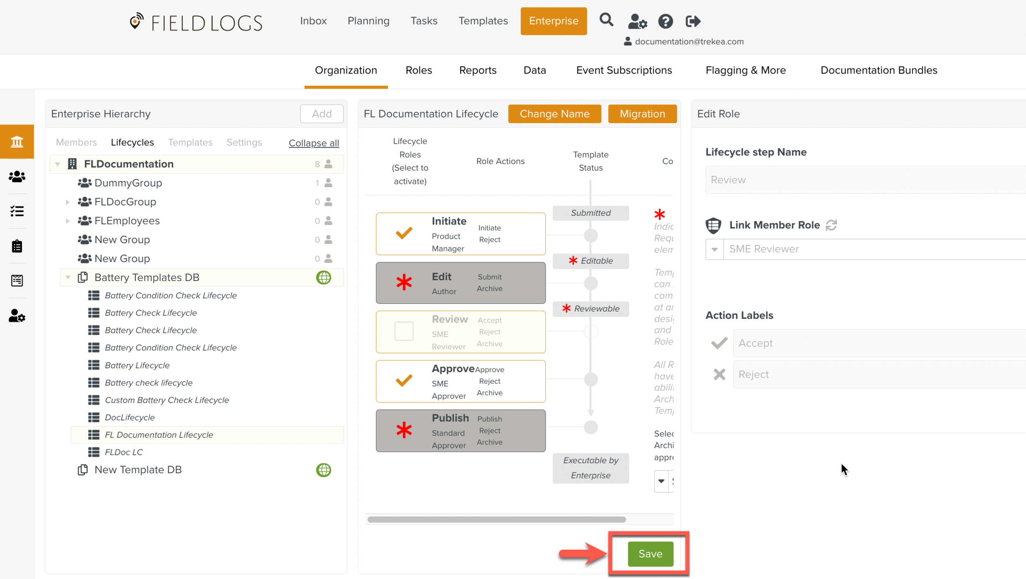The height and width of the screenshot is (579, 1026).
Task: Click the Accept checkmark icon under Action Labels
Action: (719, 343)
